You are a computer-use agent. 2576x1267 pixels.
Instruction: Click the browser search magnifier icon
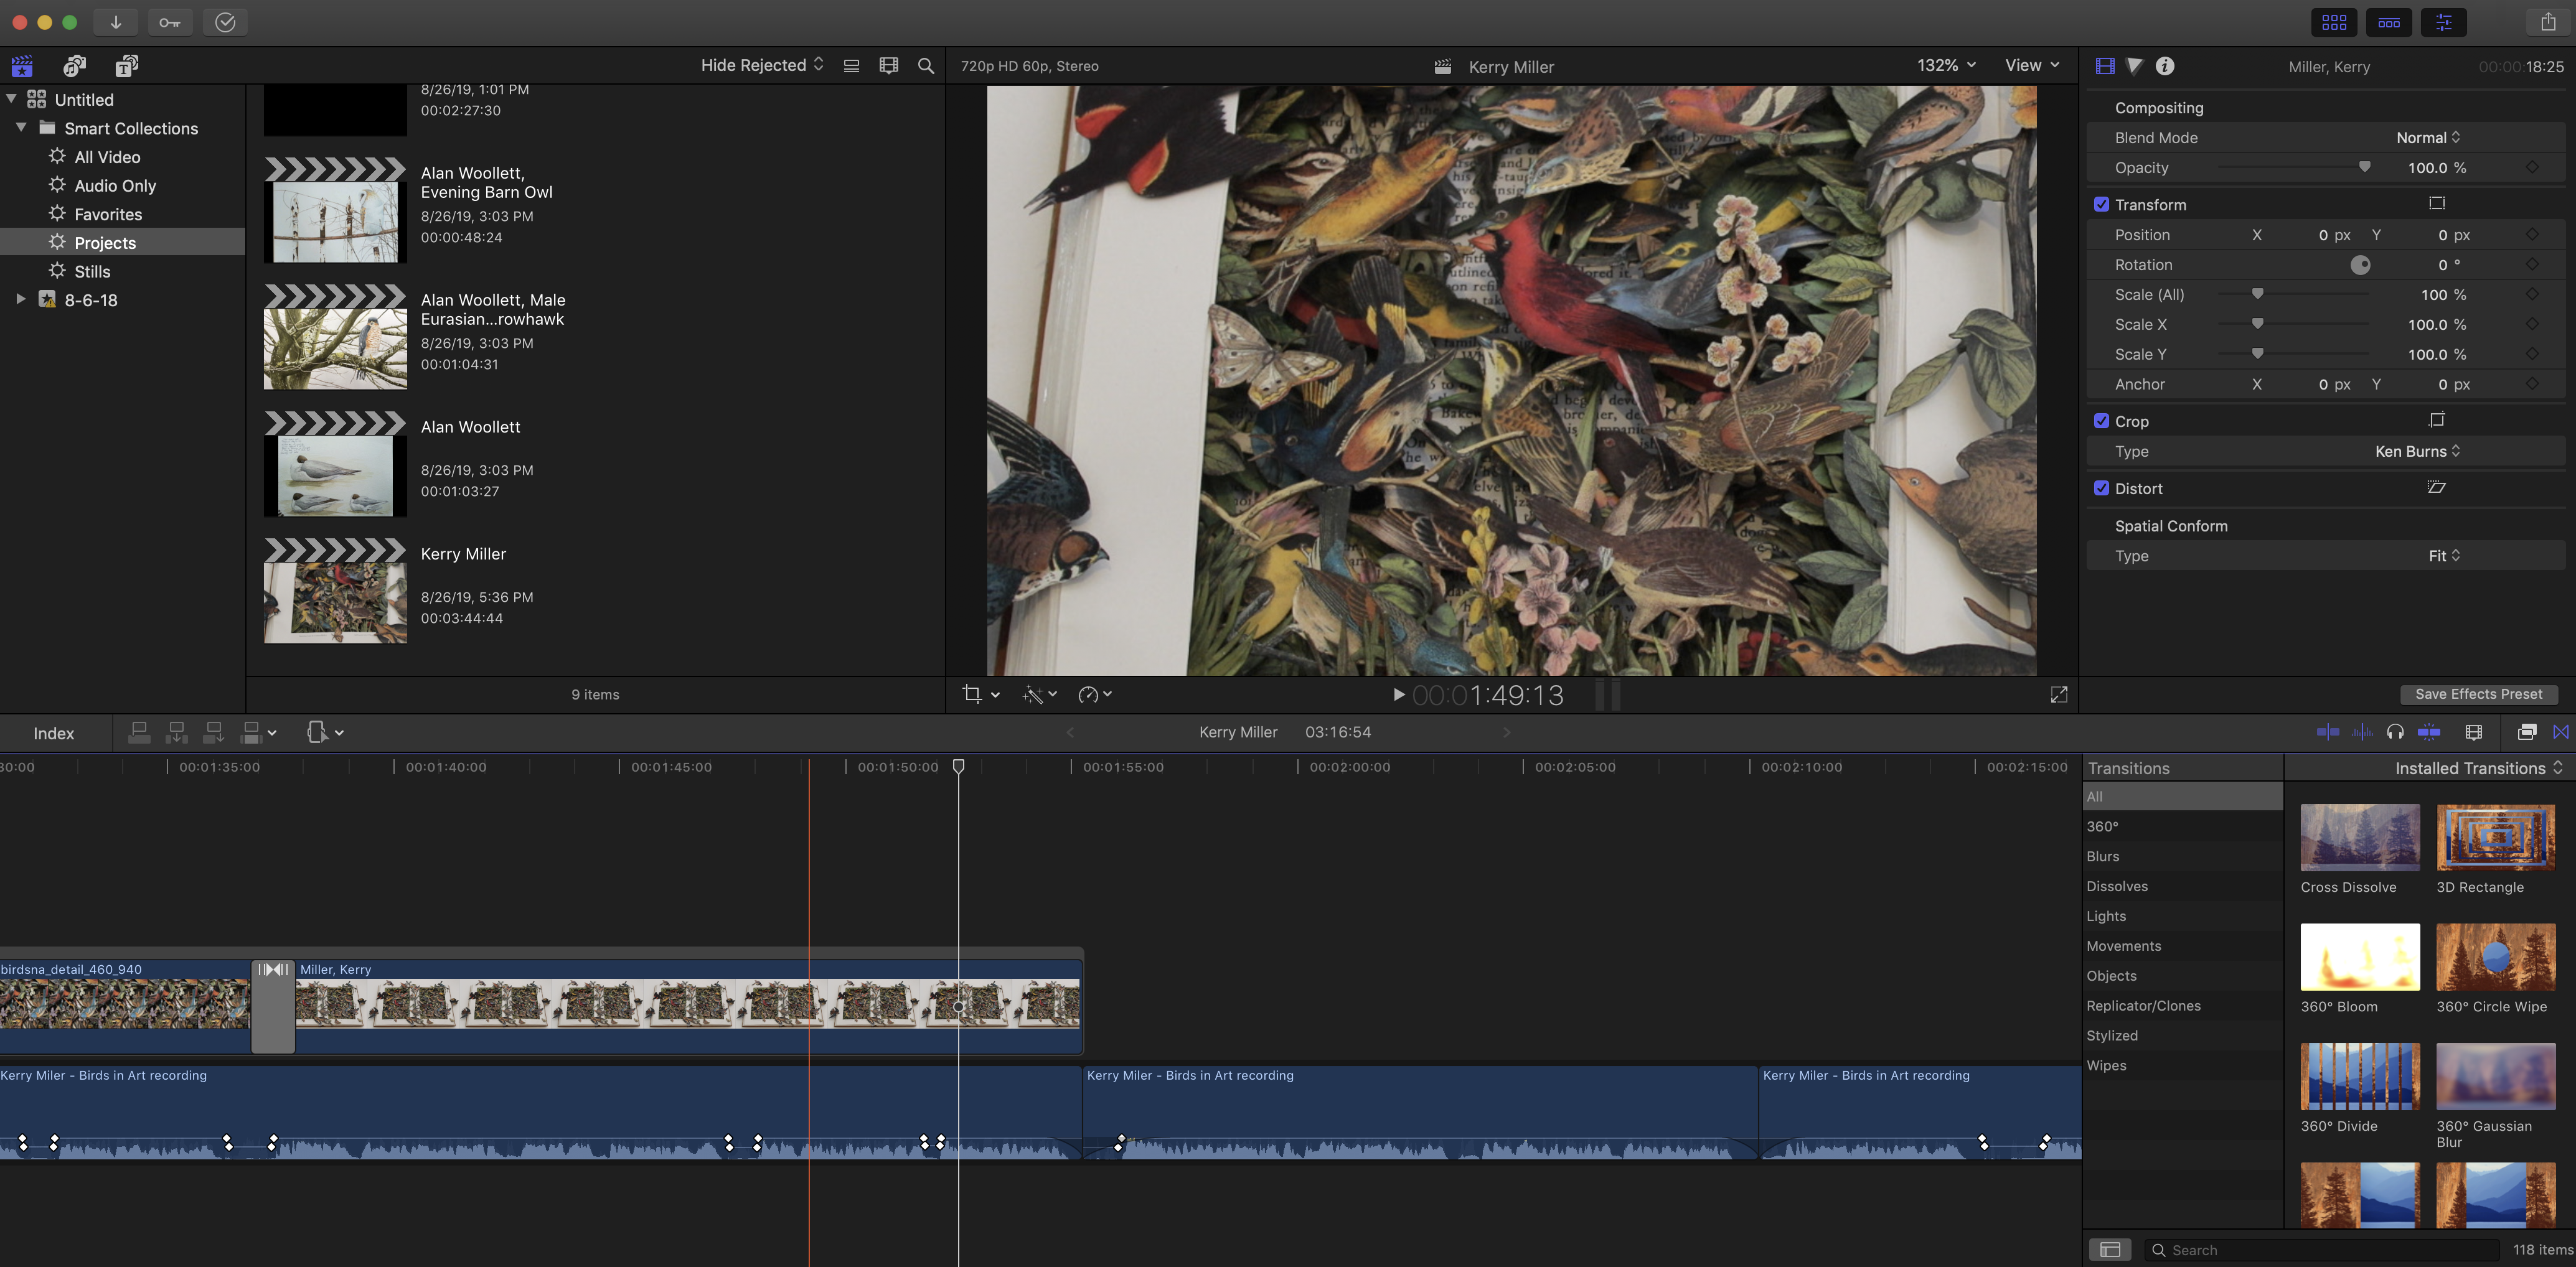coord(926,66)
